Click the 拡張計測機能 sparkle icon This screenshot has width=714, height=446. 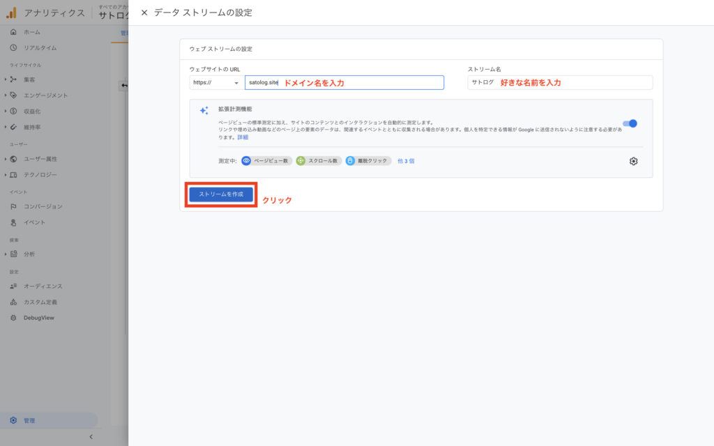click(204, 110)
